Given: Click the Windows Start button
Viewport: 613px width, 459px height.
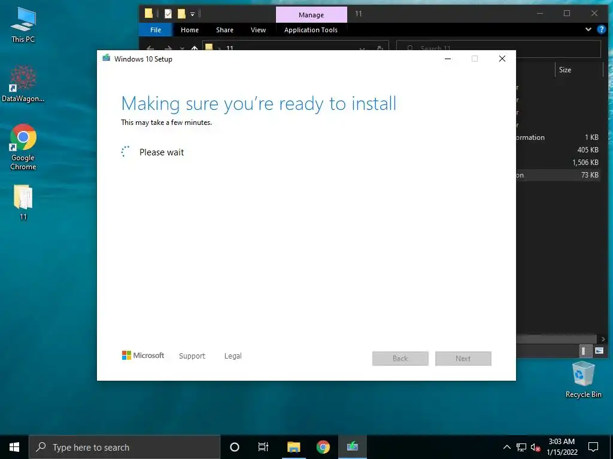Looking at the screenshot, I should [14, 447].
